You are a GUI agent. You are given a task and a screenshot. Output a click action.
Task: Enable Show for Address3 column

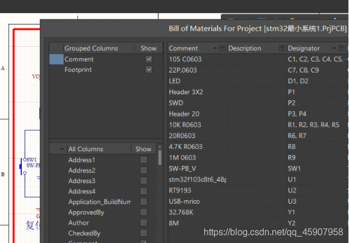click(x=144, y=181)
